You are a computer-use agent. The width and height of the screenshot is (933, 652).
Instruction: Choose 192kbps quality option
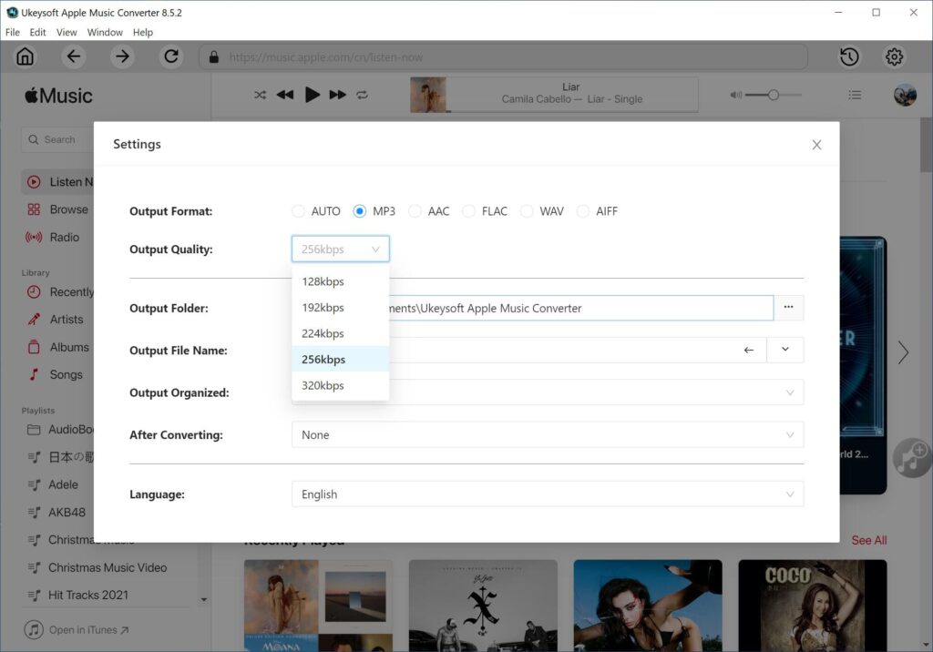(x=341, y=308)
